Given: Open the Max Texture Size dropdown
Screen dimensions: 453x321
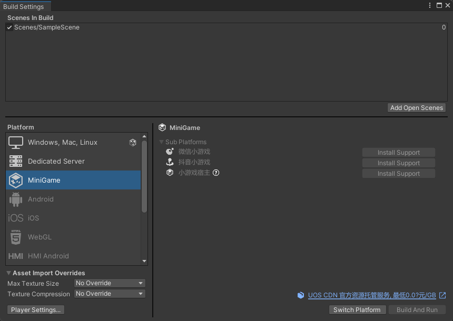Looking at the screenshot, I should 110,283.
